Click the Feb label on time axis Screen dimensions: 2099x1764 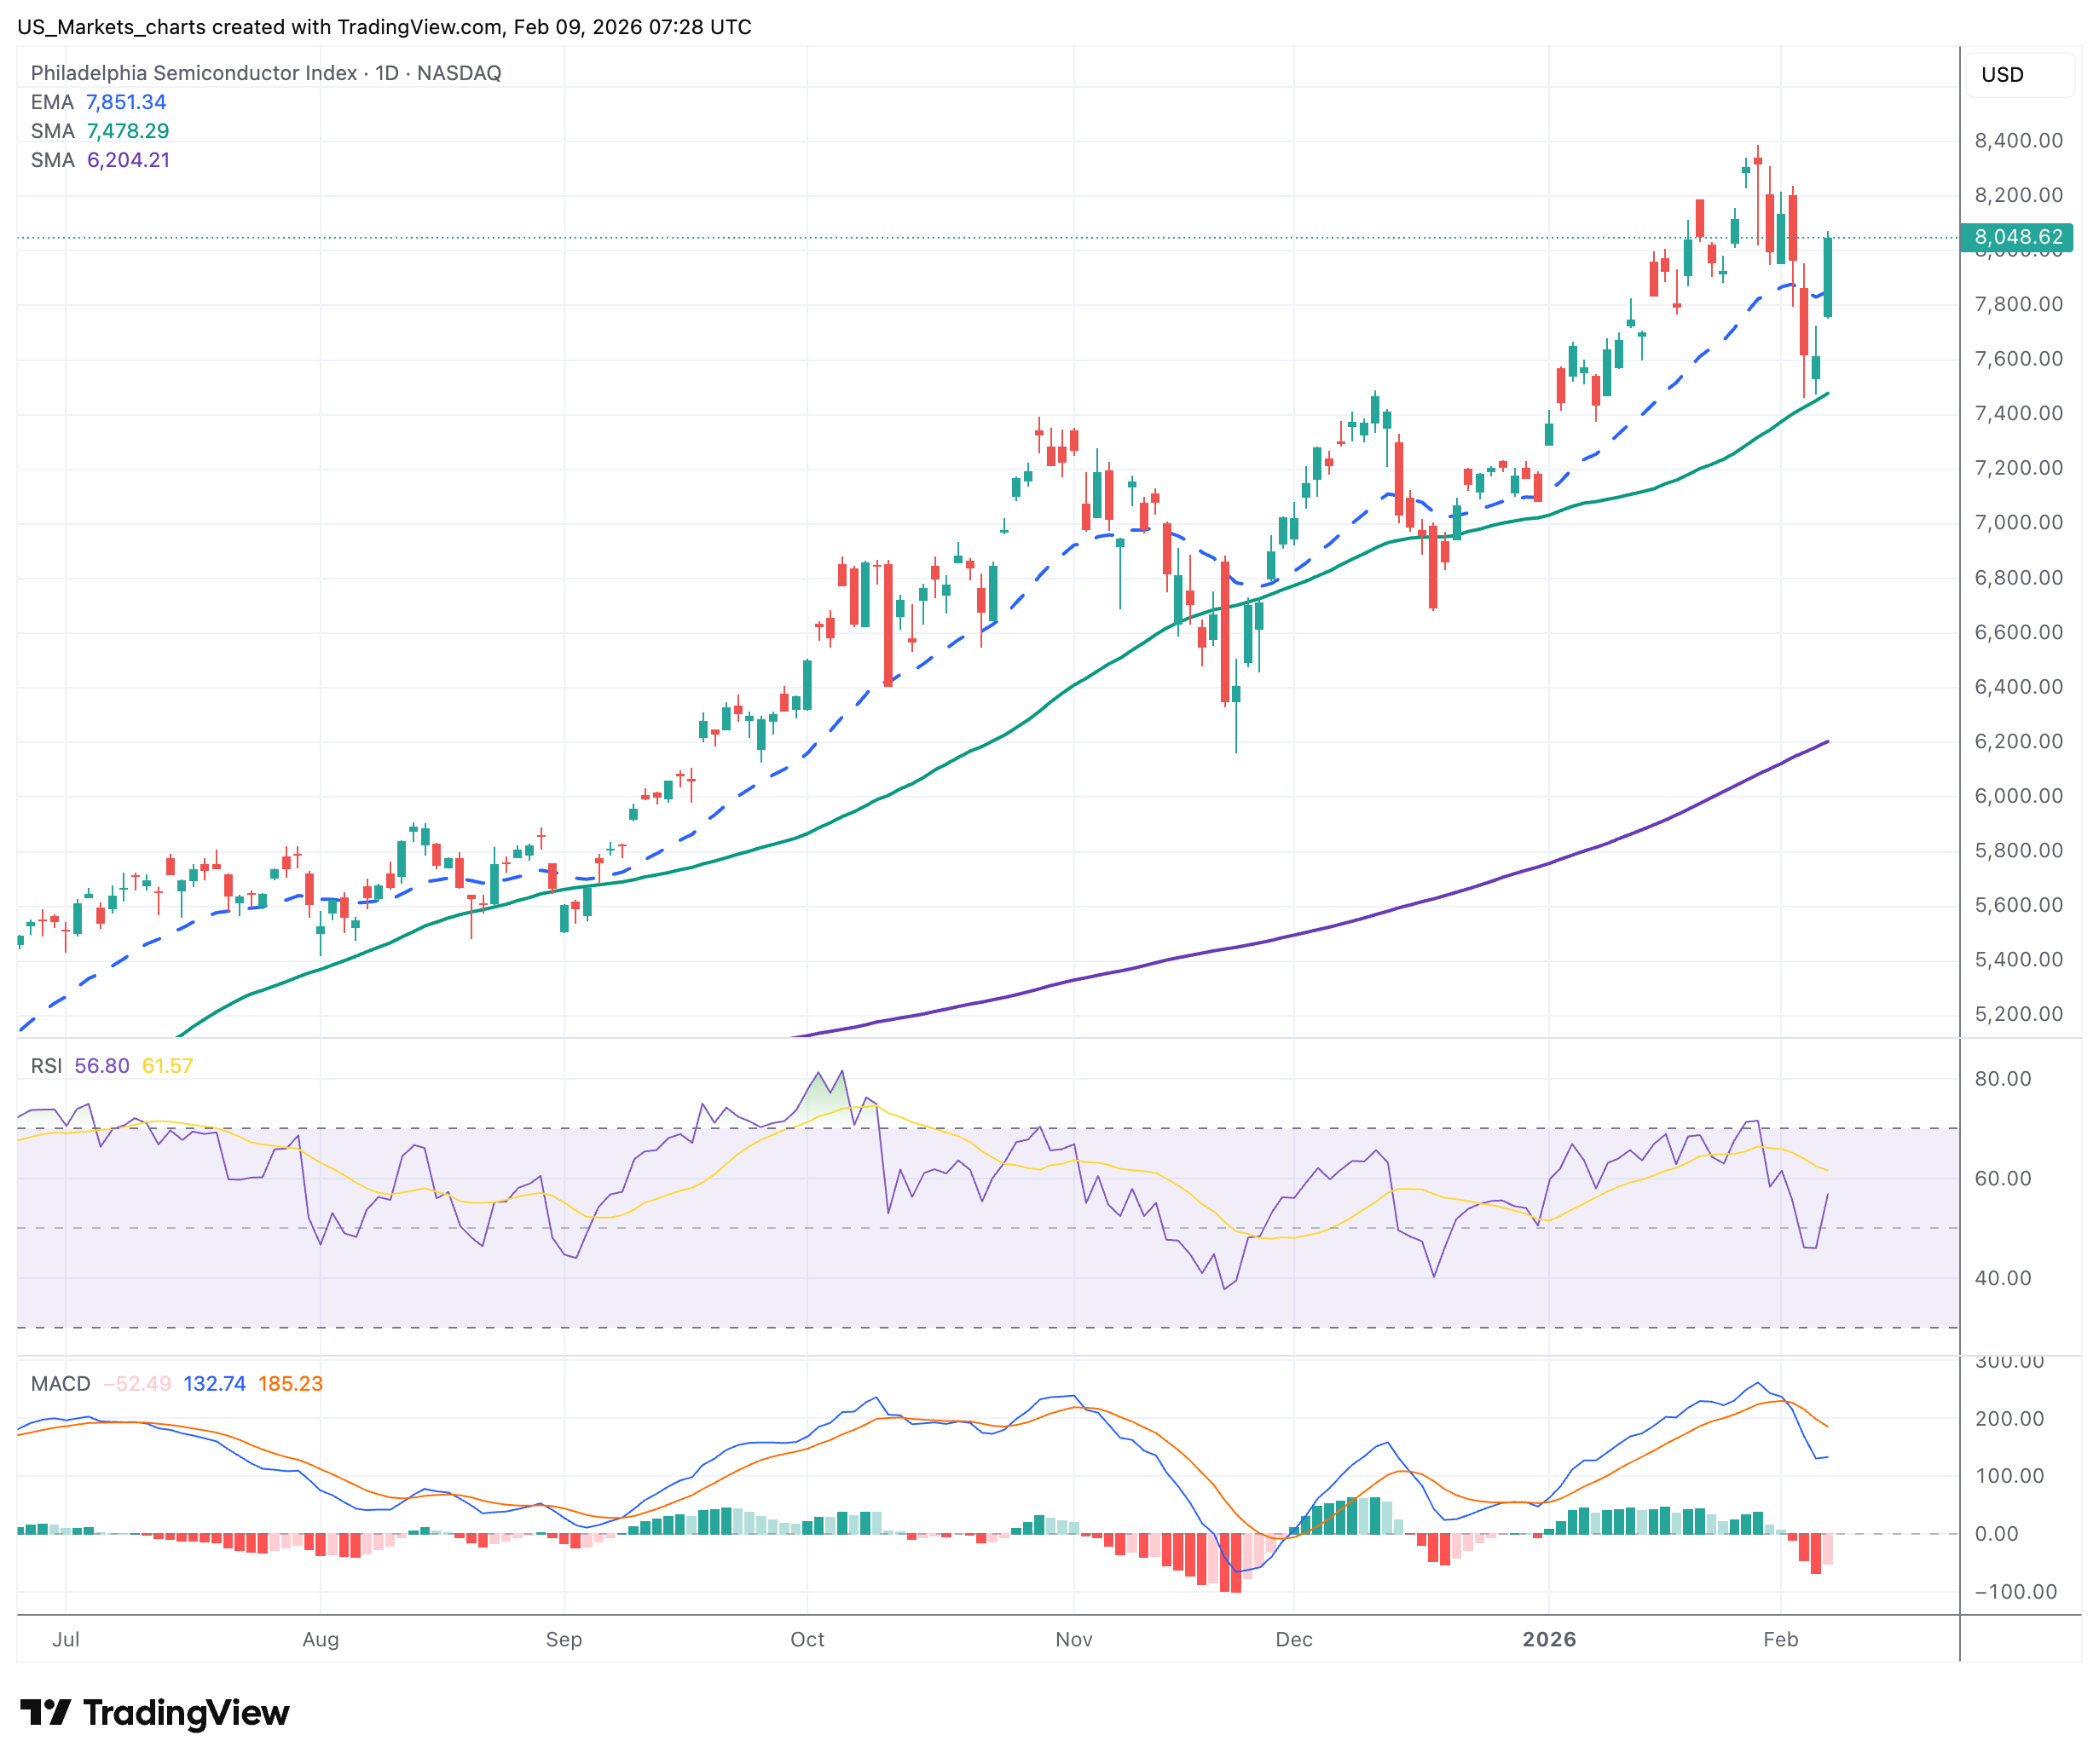point(1780,1640)
